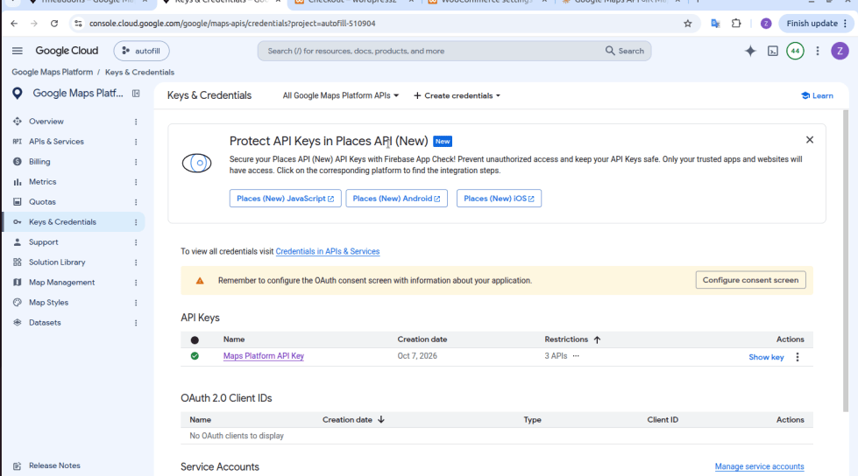Go back with browser back arrow
858x476 pixels.
pyautogui.click(x=14, y=24)
